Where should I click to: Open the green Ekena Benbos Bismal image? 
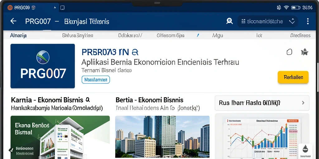click(x=60, y=137)
